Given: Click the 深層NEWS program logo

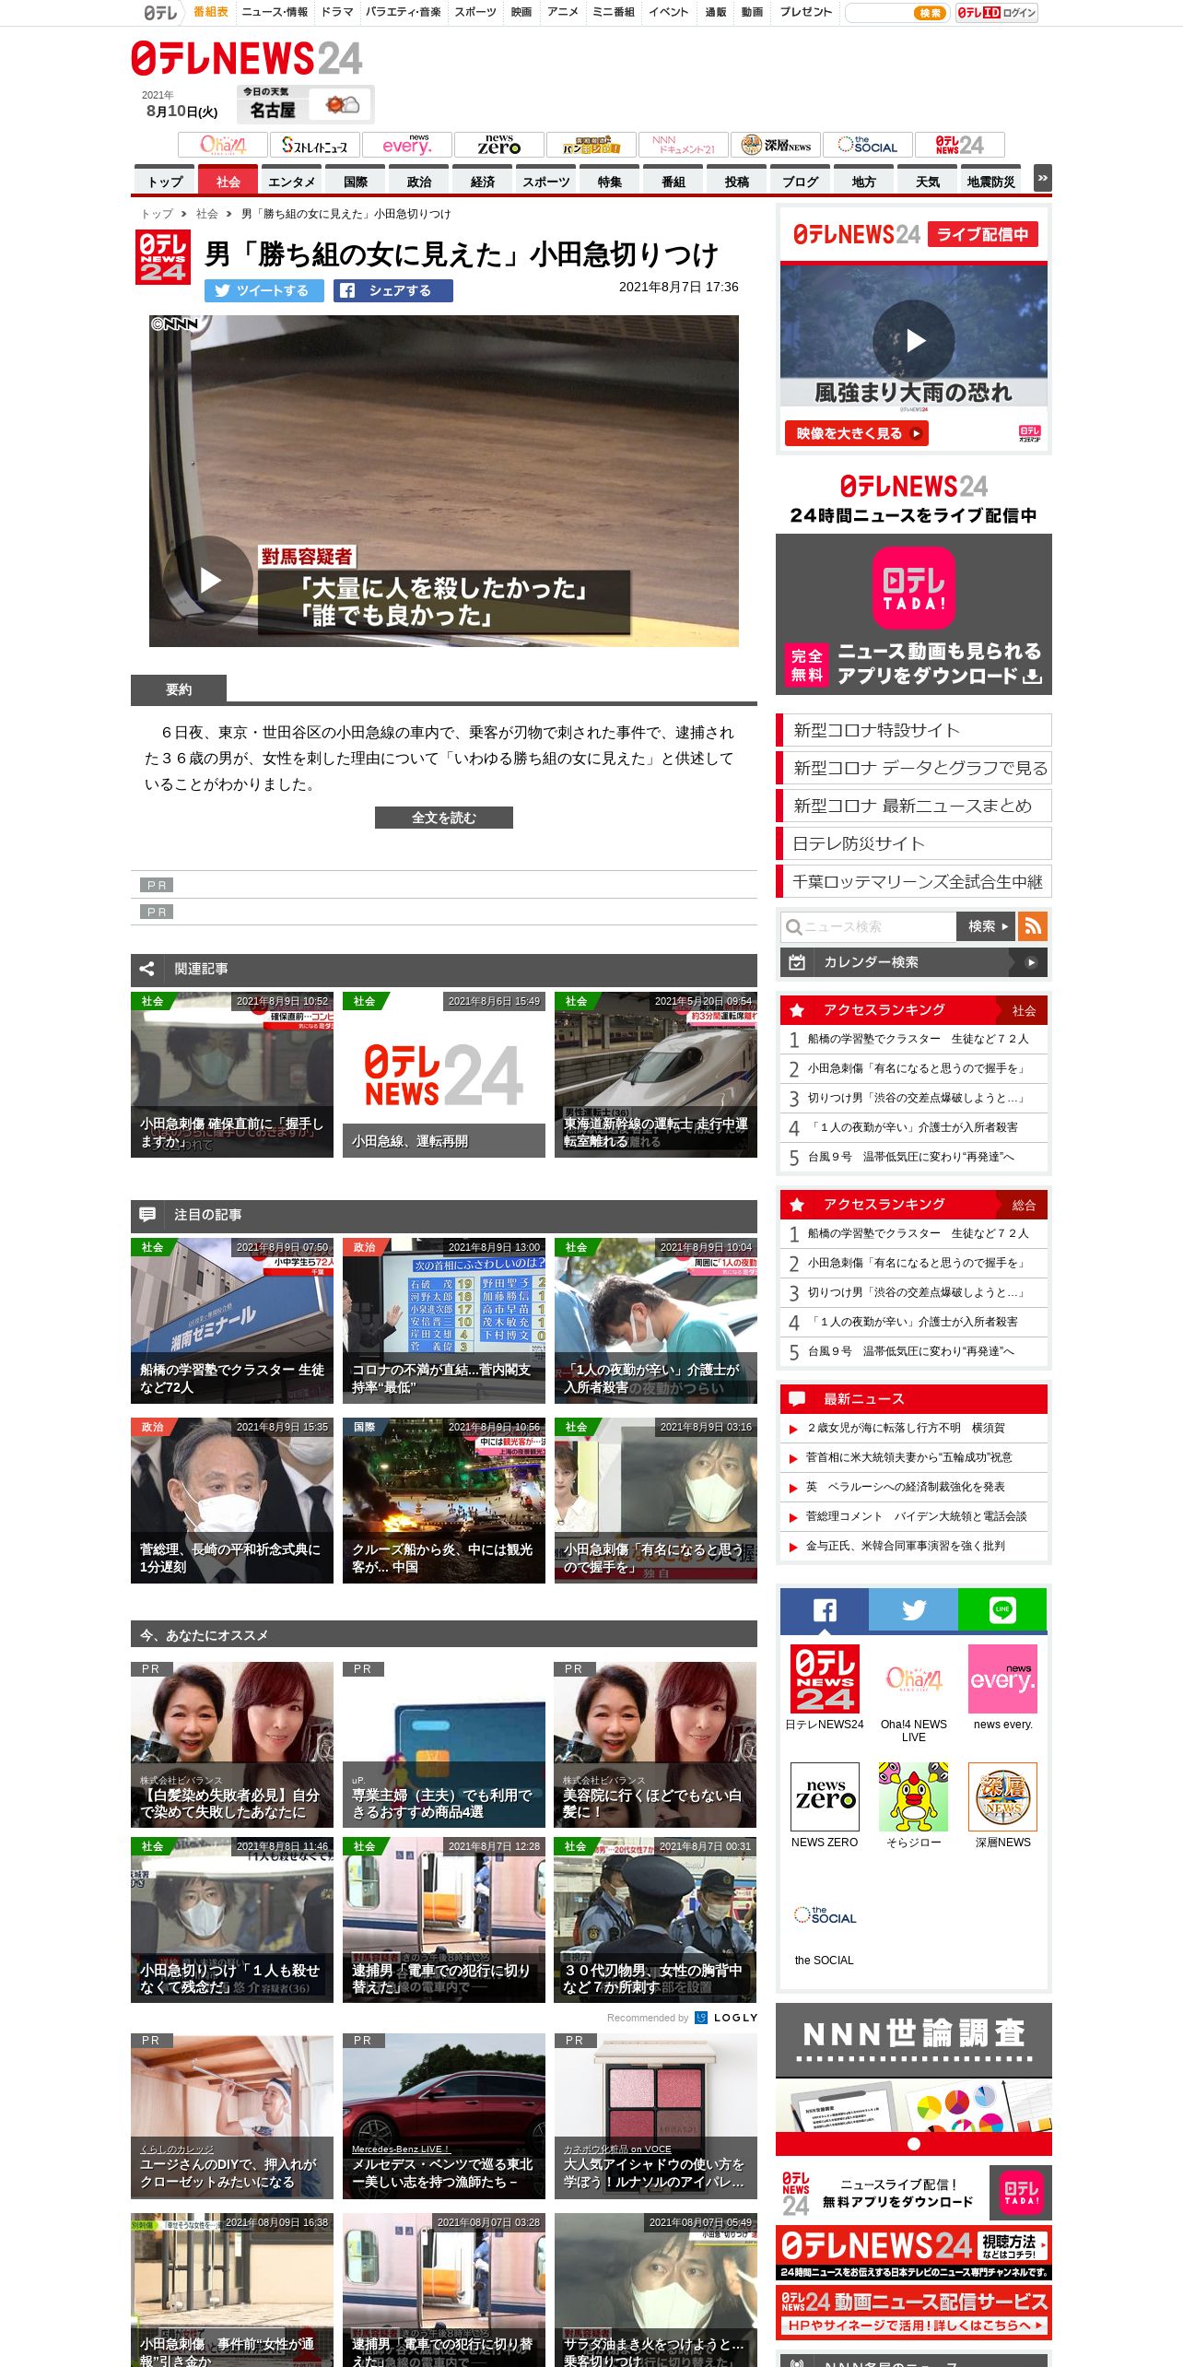Looking at the screenshot, I should pyautogui.click(x=776, y=145).
